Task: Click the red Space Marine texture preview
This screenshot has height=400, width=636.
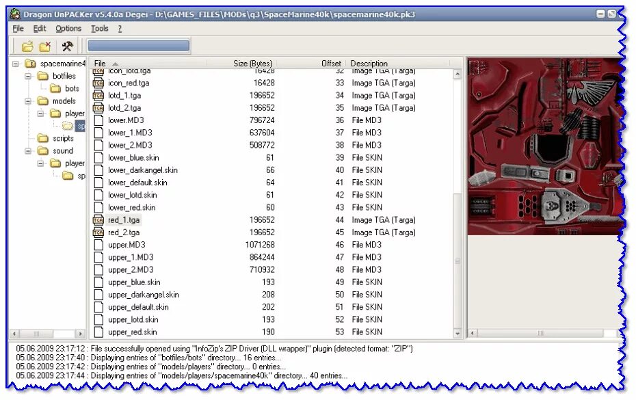Action: tap(546, 146)
